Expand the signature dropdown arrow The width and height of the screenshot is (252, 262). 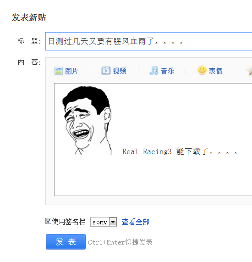point(113,222)
